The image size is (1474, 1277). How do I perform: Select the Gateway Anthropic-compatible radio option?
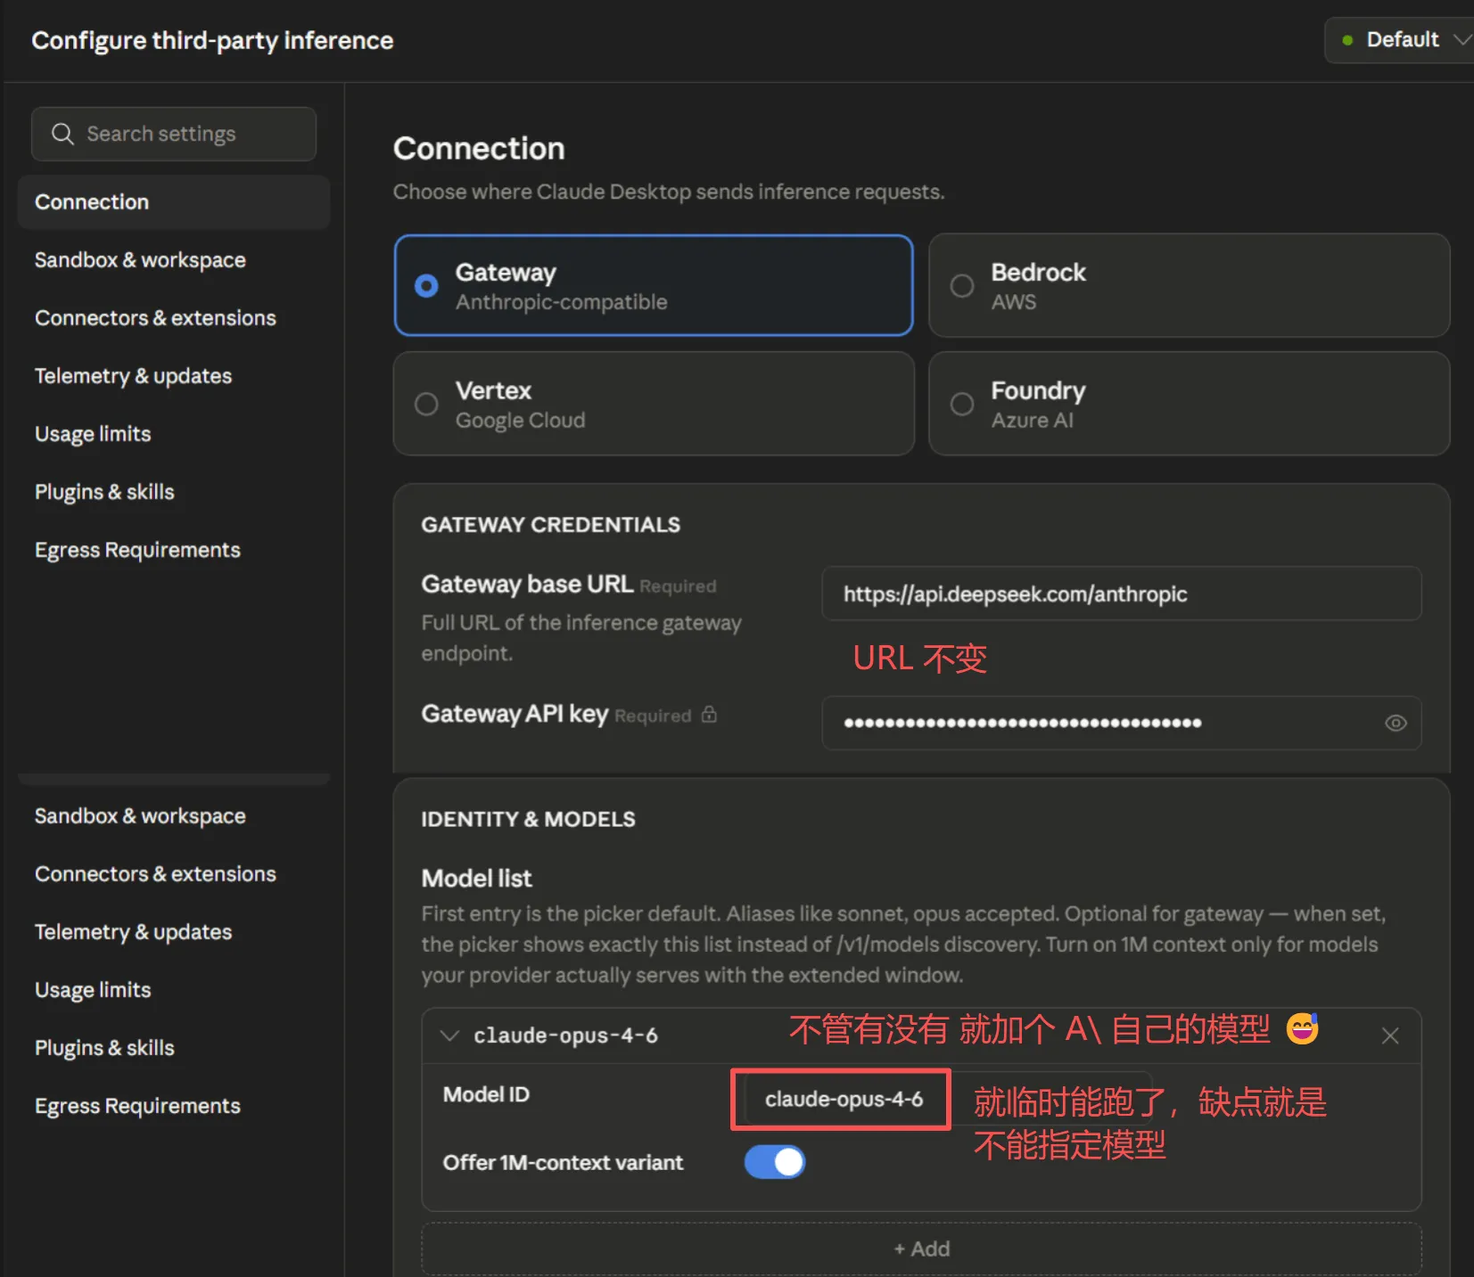point(654,285)
